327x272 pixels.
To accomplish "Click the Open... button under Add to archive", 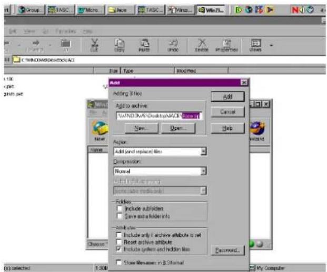I will click(x=179, y=128).
